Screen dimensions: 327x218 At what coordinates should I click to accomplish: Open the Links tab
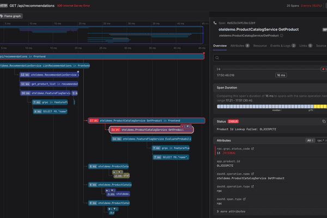pos(306,46)
